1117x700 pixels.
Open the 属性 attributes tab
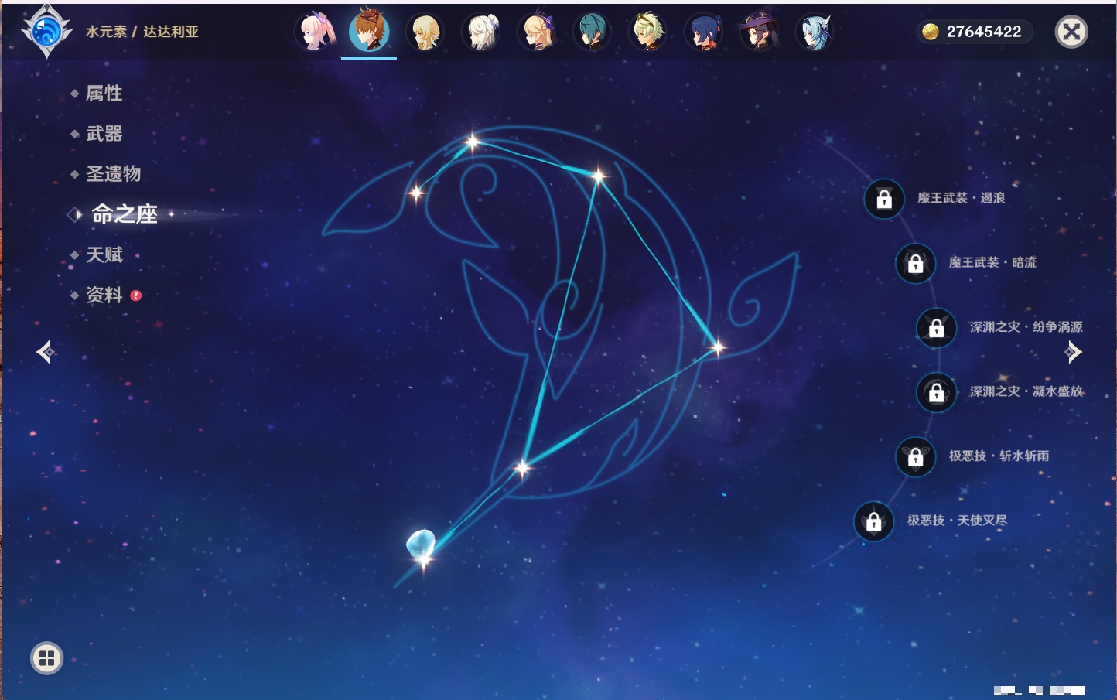[x=104, y=94]
